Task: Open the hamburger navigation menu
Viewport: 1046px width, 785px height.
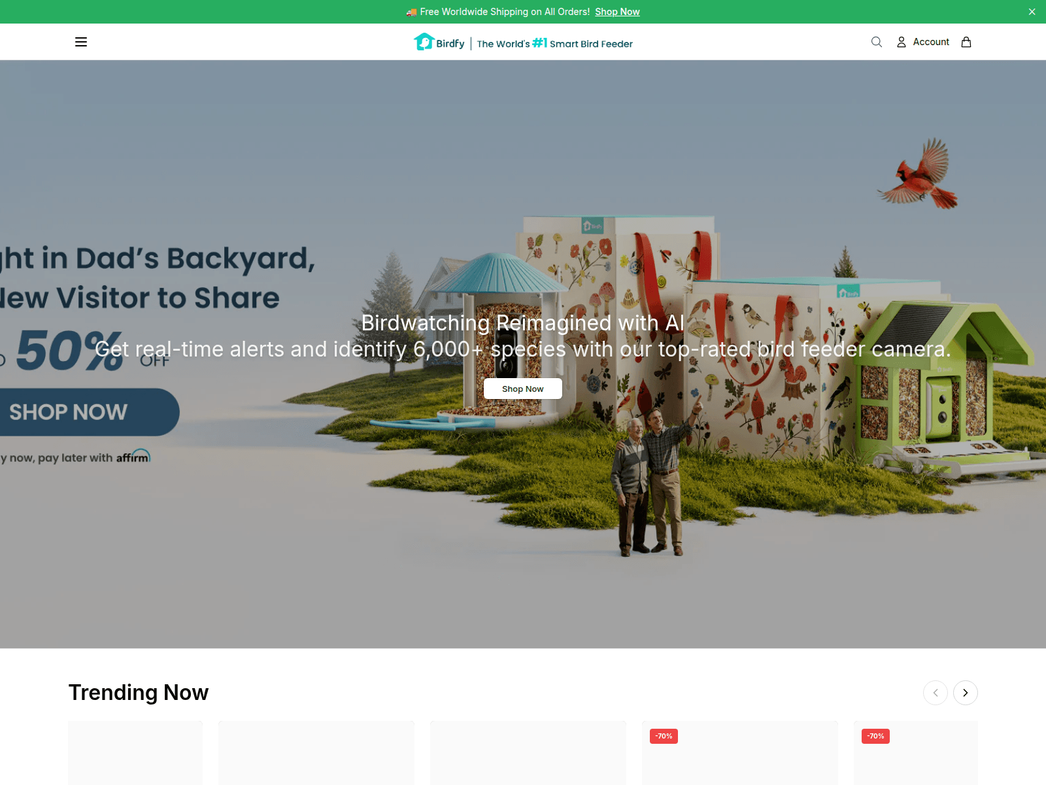Action: click(x=81, y=42)
